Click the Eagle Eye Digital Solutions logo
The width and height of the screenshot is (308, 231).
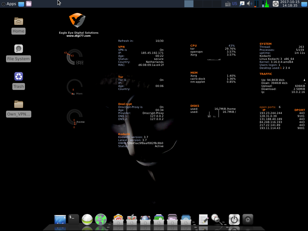coord(77,20)
